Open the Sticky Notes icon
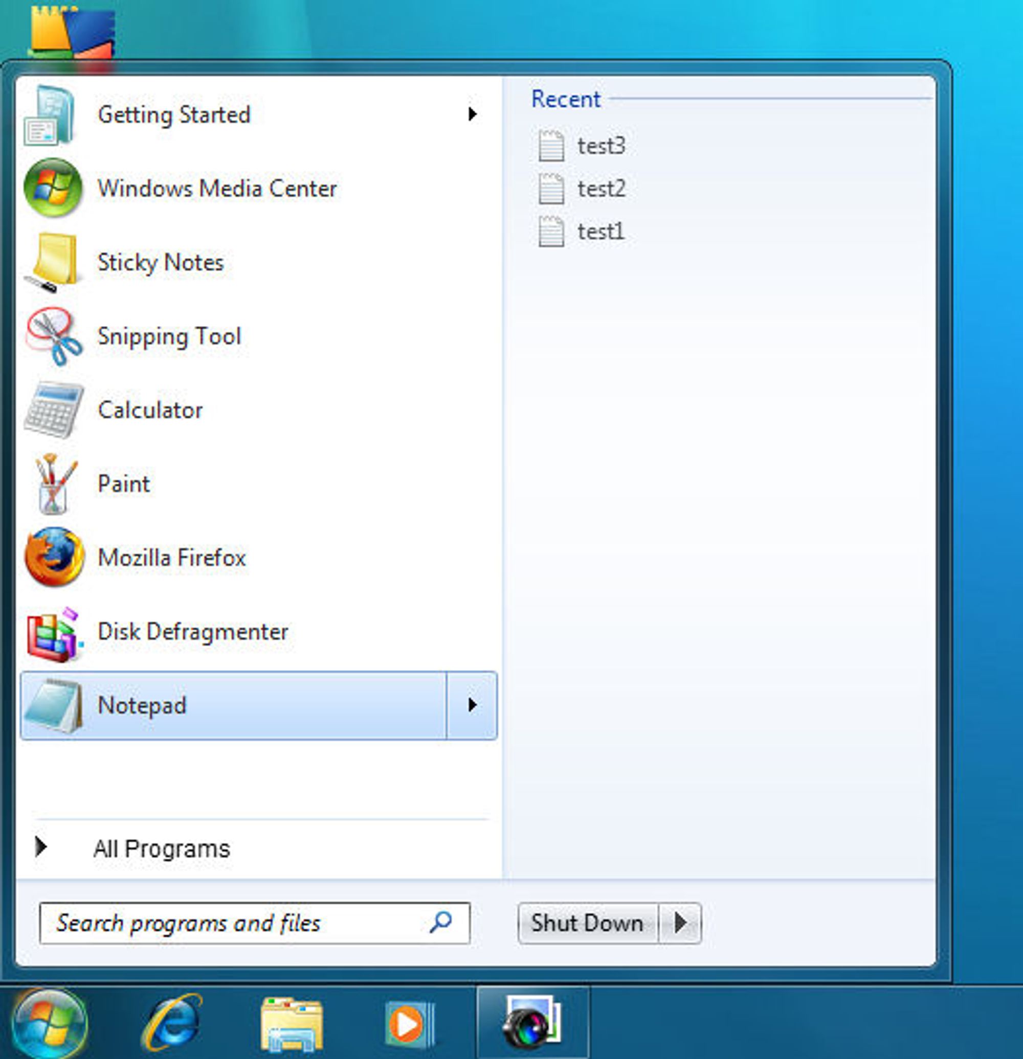1023x1059 pixels. [53, 263]
